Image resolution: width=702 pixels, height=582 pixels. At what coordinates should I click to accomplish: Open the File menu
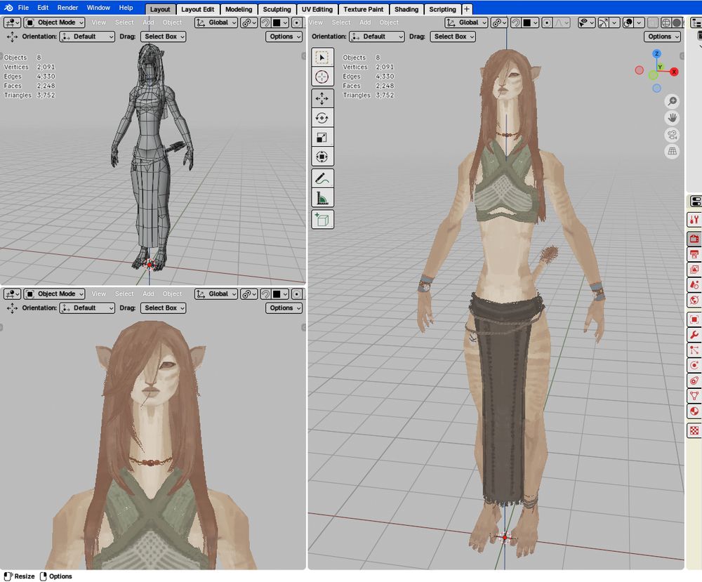coord(23,8)
